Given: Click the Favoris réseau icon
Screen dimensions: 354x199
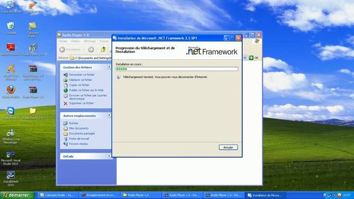Looking at the screenshot, I should point(65,144).
